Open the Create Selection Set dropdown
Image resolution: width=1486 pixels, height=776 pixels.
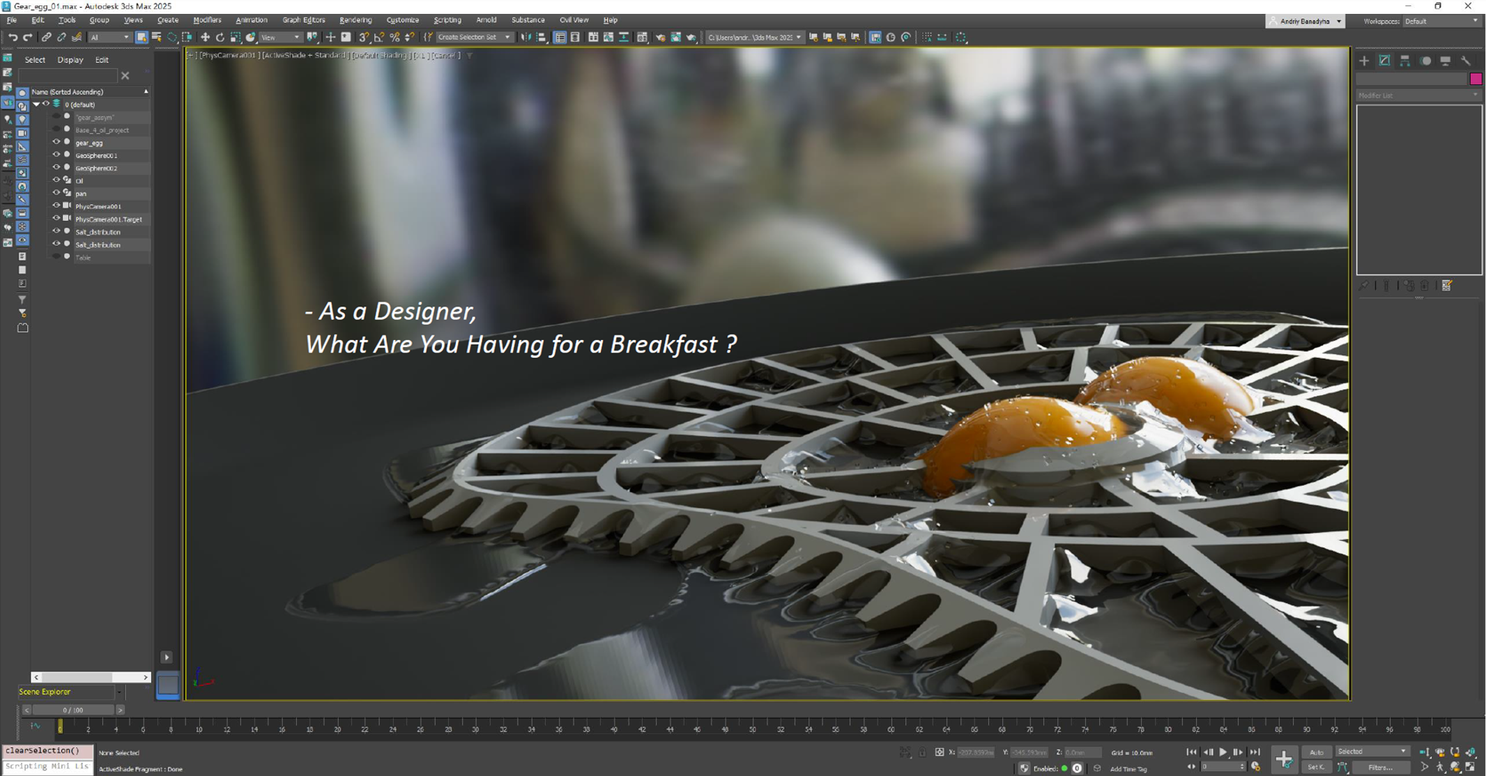coord(507,38)
